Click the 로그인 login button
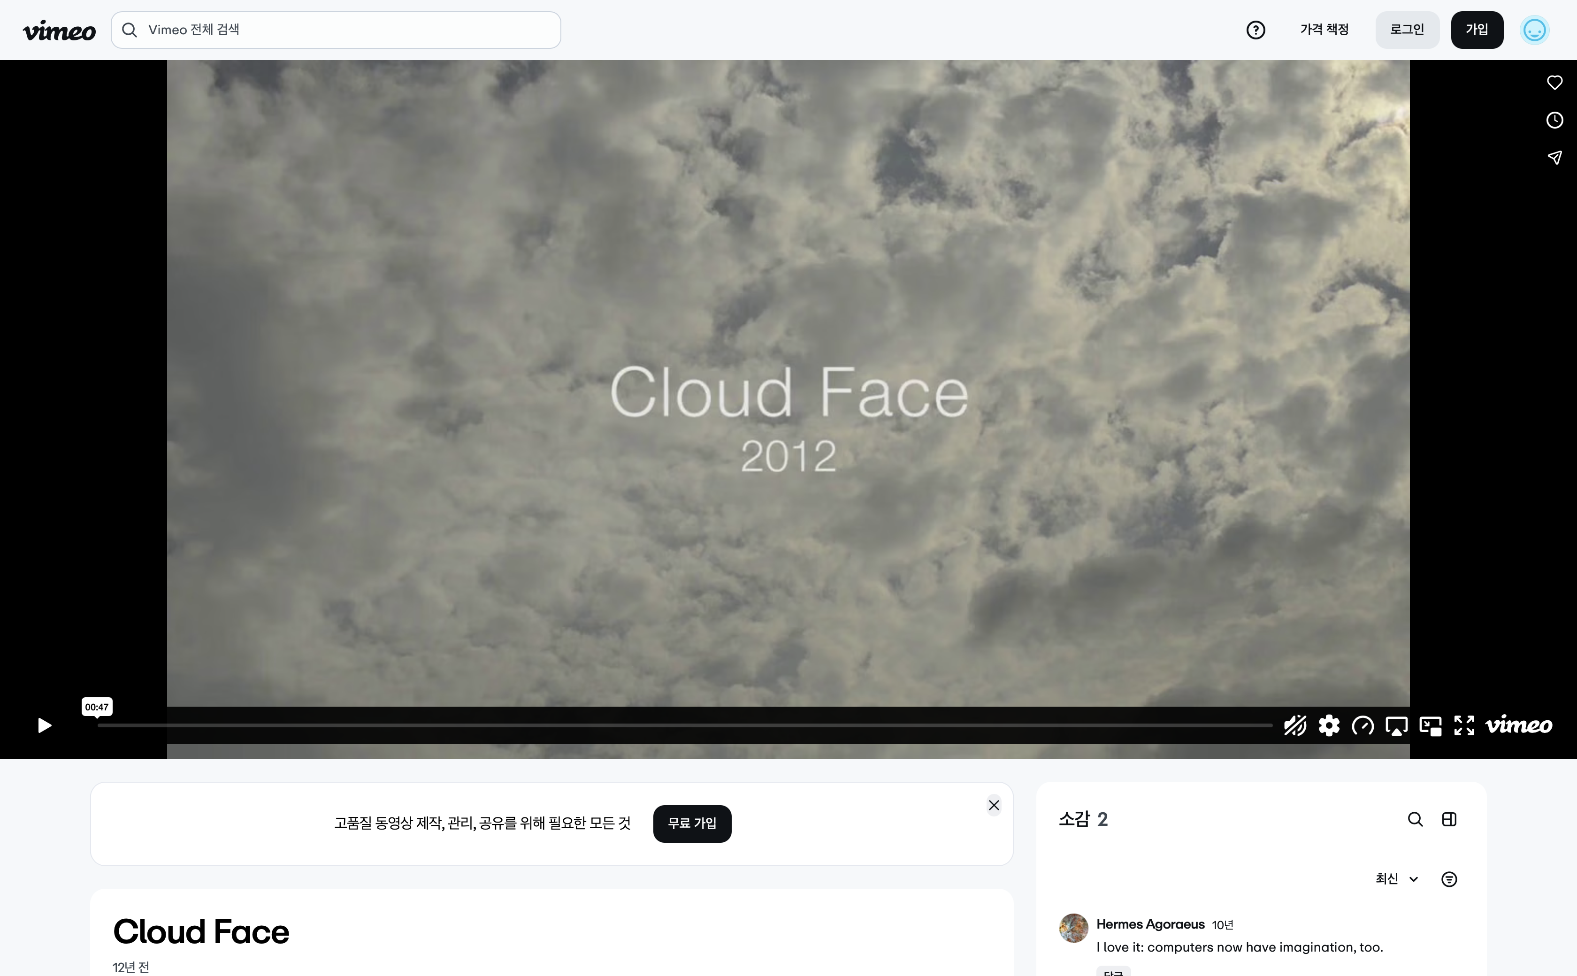 pos(1407,30)
